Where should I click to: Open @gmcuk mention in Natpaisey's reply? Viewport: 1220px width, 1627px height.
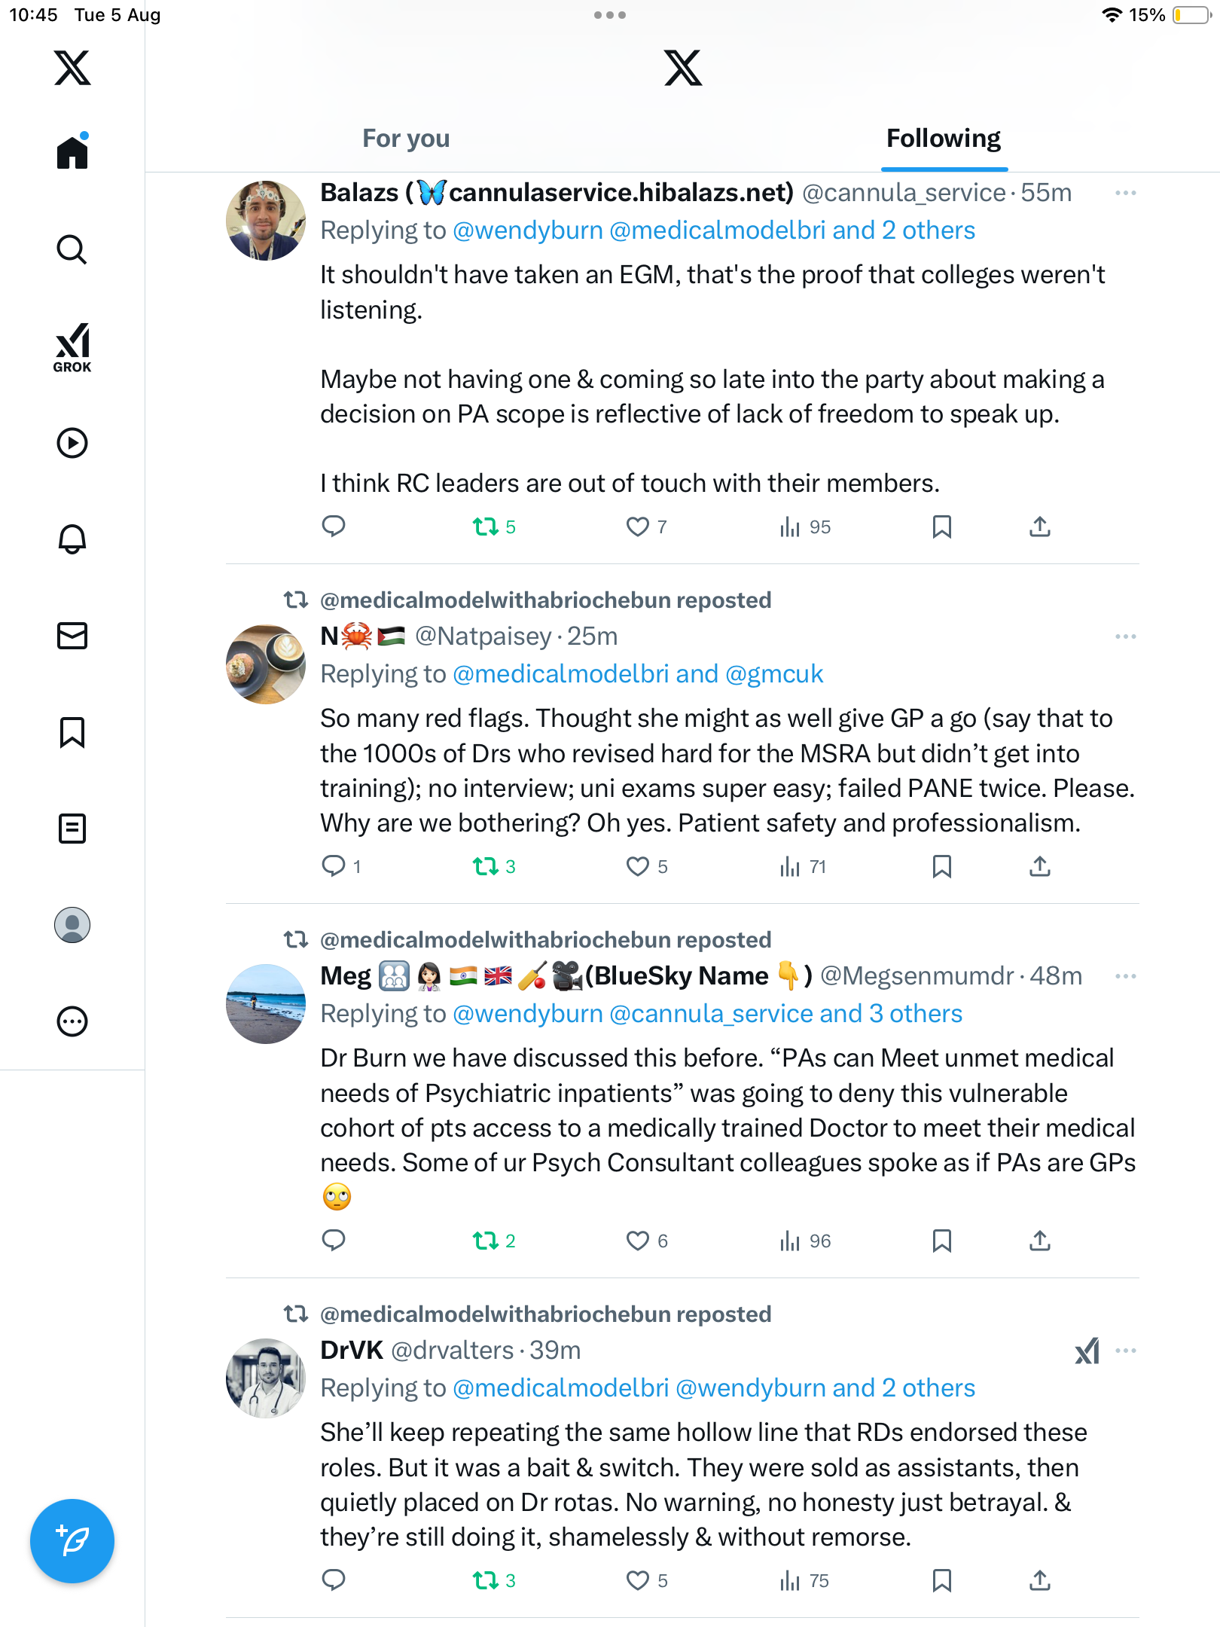[x=774, y=673]
